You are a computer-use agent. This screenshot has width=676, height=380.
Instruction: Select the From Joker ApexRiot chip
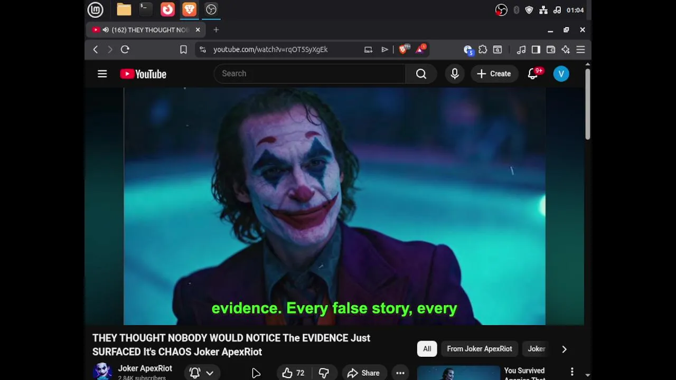pos(480,349)
